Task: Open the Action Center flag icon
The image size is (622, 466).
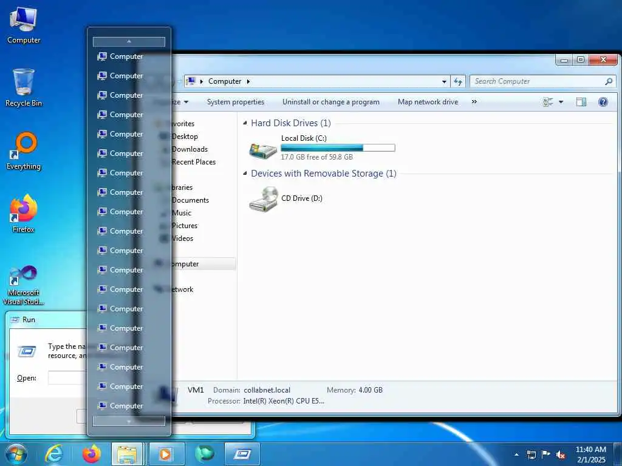Action: pyautogui.click(x=546, y=454)
